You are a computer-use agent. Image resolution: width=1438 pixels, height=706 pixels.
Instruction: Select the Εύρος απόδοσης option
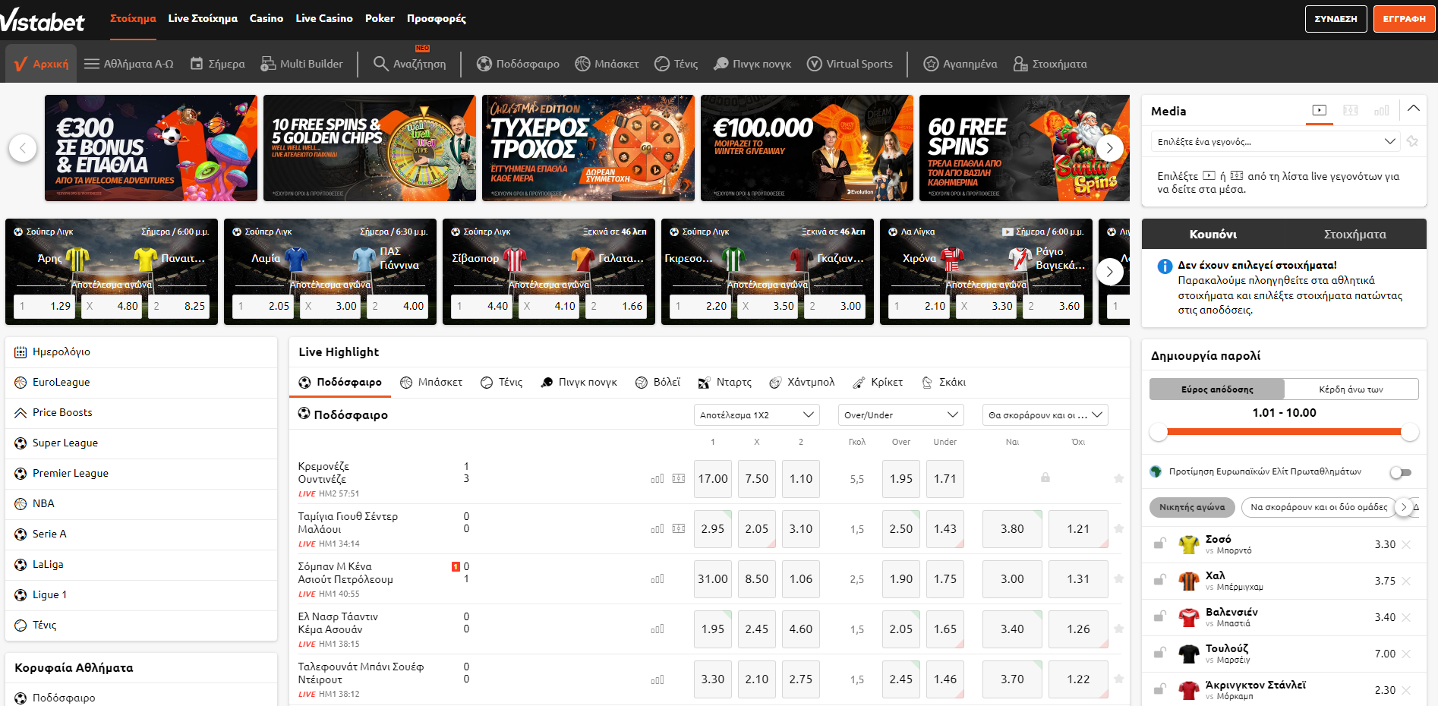pos(1217,389)
